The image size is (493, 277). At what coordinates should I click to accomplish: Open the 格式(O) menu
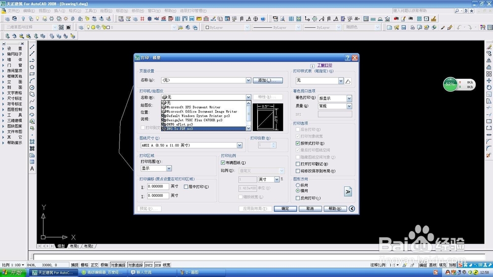(75, 11)
